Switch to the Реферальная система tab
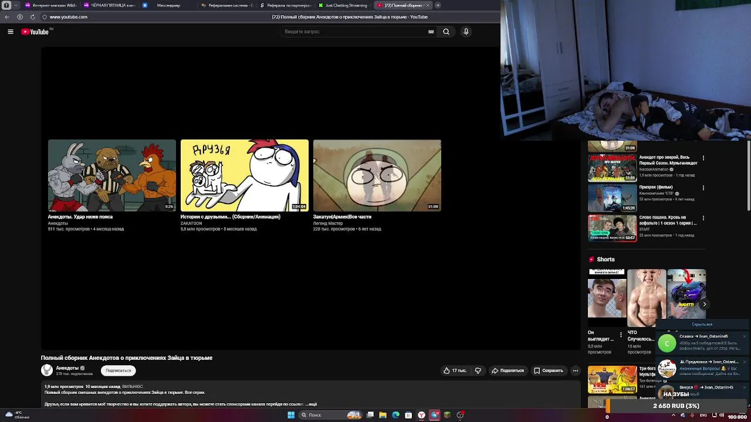The height and width of the screenshot is (422, 751). [226, 5]
